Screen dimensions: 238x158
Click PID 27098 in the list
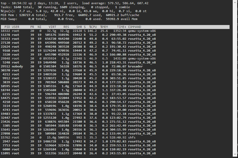click(x=6, y=133)
